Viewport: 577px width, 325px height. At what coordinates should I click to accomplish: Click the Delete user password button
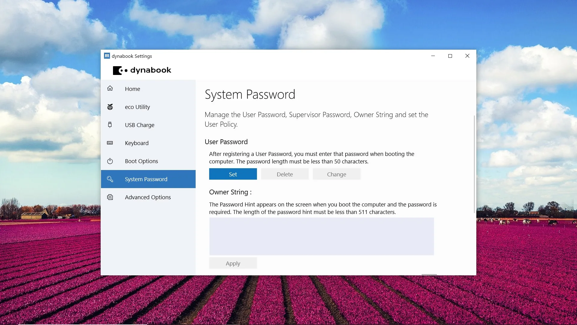pyautogui.click(x=285, y=174)
